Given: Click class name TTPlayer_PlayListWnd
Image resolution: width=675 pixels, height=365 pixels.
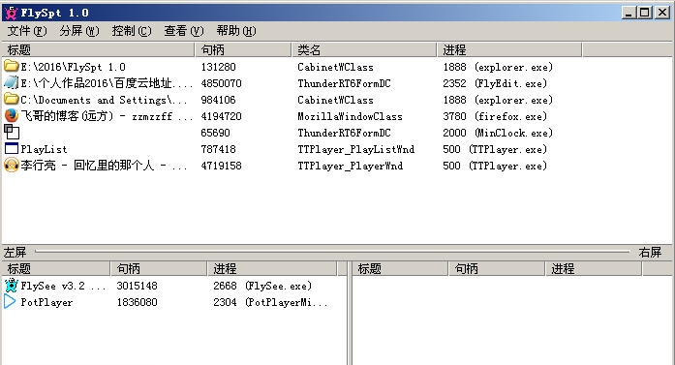Looking at the screenshot, I should 356,149.
